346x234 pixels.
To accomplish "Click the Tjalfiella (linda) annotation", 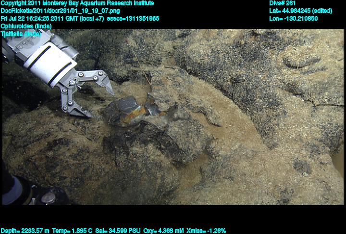I will pyautogui.click(x=21, y=34).
